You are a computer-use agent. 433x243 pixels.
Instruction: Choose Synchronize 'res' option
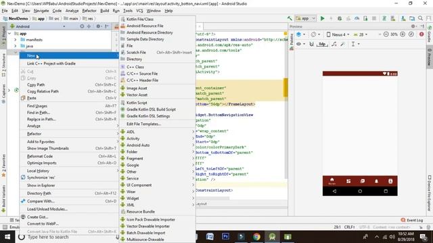(69, 178)
